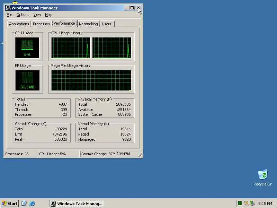
Task: Click the Page File Usage History graph
Action: click(91, 80)
